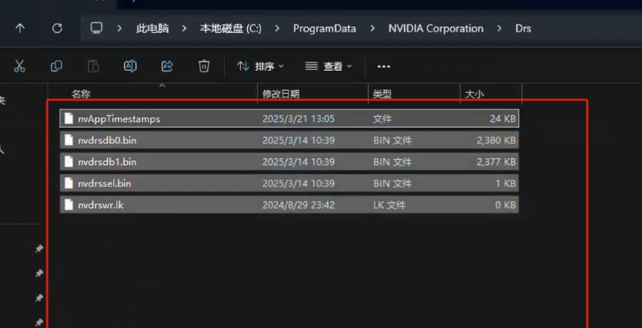642x328 pixels.
Task: Click the Delete trash can icon
Action: [x=204, y=66]
